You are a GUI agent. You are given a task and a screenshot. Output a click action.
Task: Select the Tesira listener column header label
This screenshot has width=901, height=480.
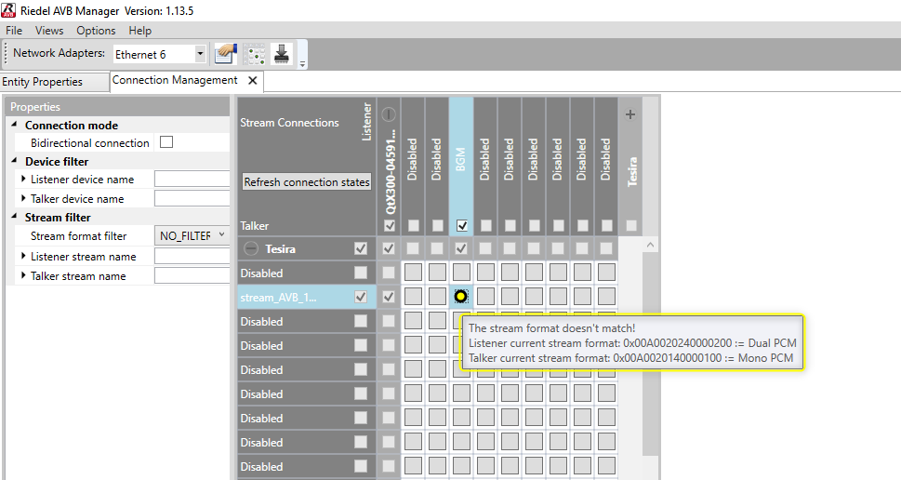pyautogui.click(x=632, y=171)
